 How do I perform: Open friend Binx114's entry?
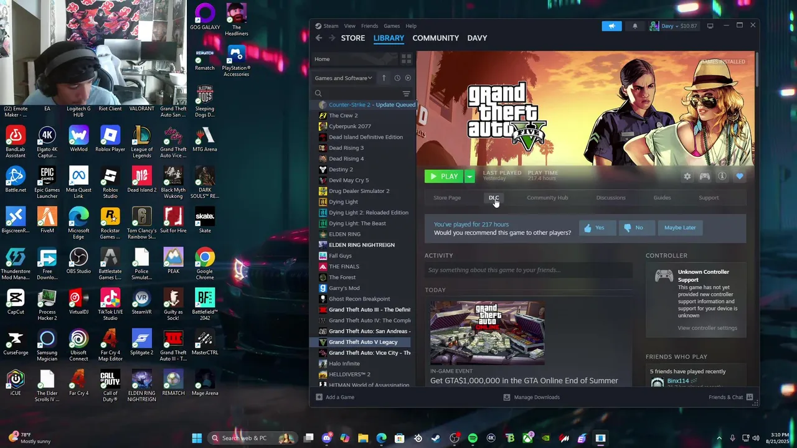coord(678,381)
